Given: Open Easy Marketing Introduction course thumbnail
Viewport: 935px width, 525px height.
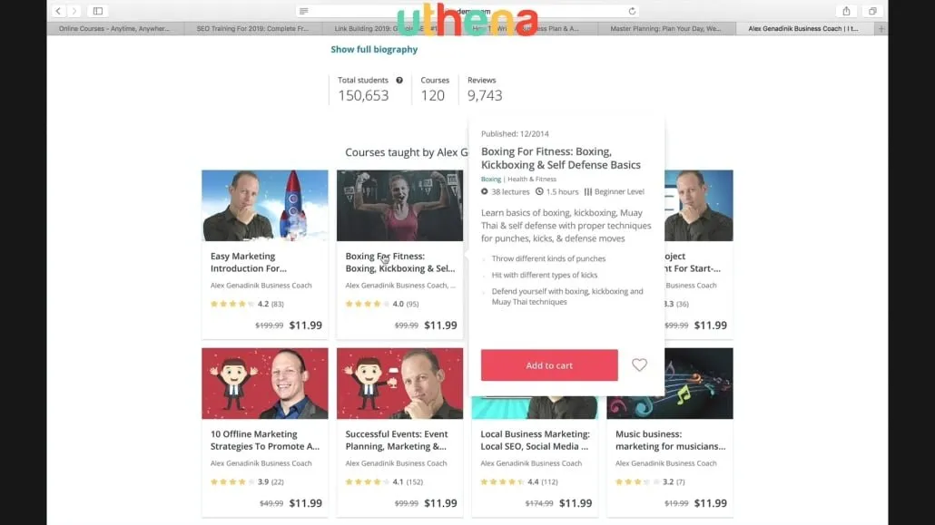Looking at the screenshot, I should (265, 206).
